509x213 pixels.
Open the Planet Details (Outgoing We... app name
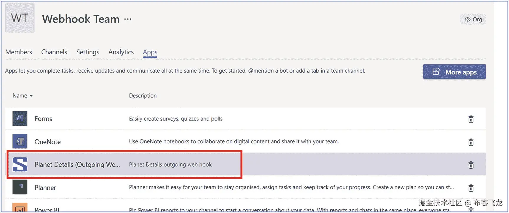pyautogui.click(x=77, y=165)
